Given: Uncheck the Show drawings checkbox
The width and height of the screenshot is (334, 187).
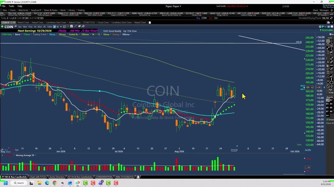Looking at the screenshot, I should pos(327,119).
